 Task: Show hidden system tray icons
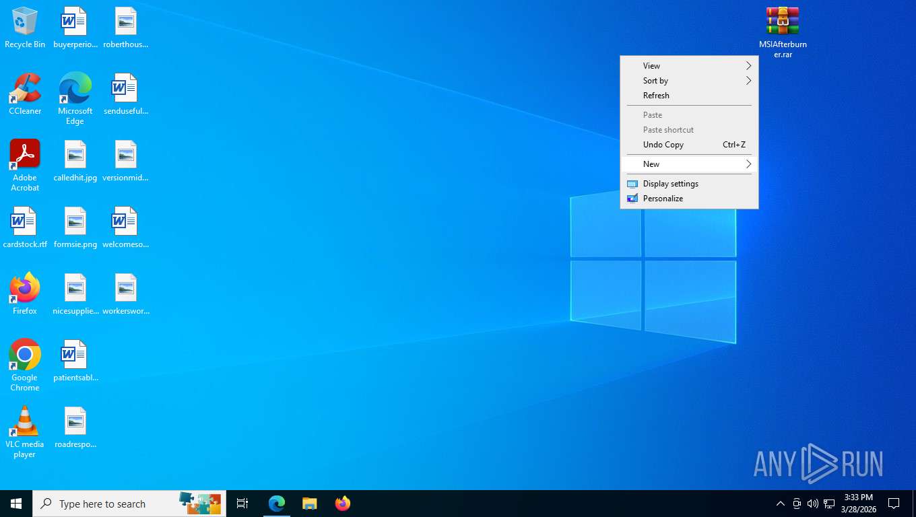780,504
